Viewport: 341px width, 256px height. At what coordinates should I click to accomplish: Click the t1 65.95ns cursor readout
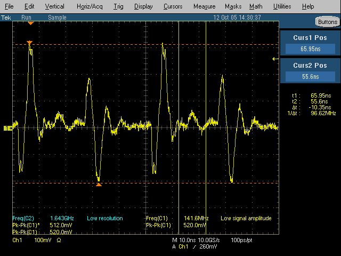coord(312,95)
